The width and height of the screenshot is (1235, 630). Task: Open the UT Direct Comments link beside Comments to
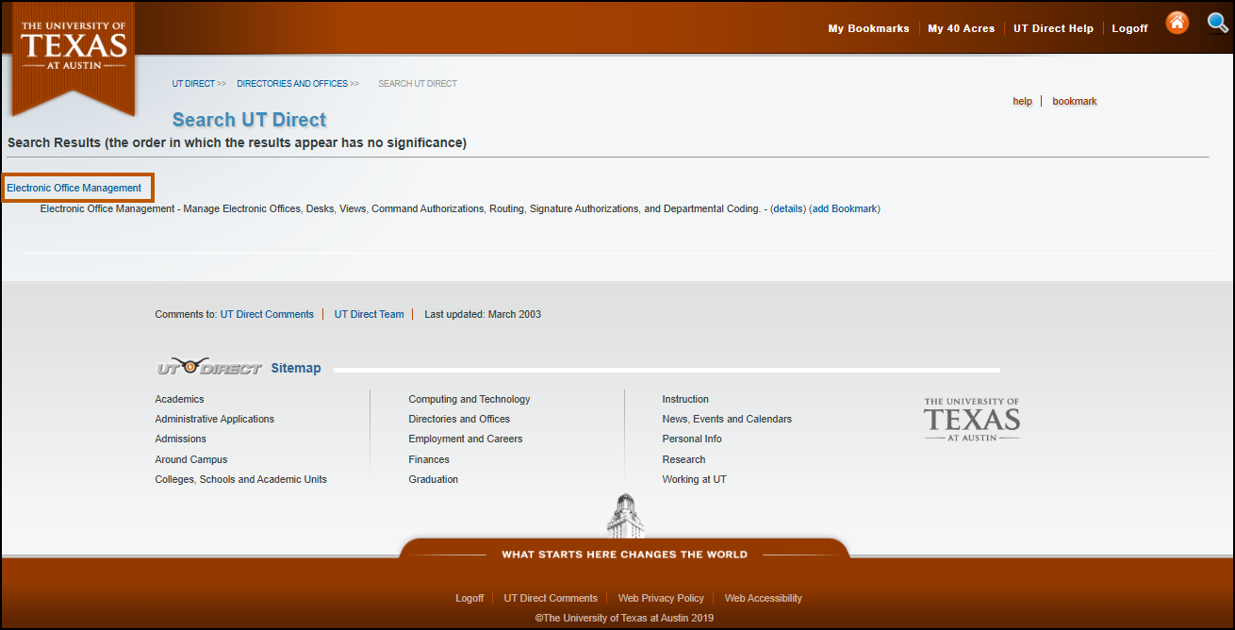(x=267, y=314)
